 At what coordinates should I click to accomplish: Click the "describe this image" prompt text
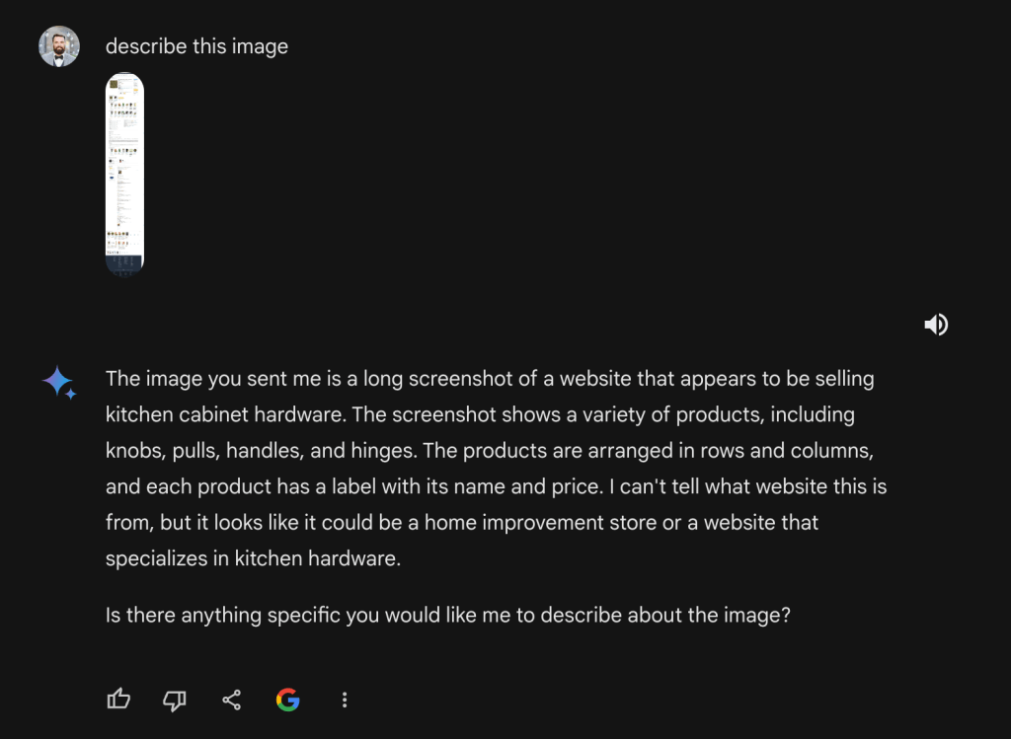tap(196, 46)
